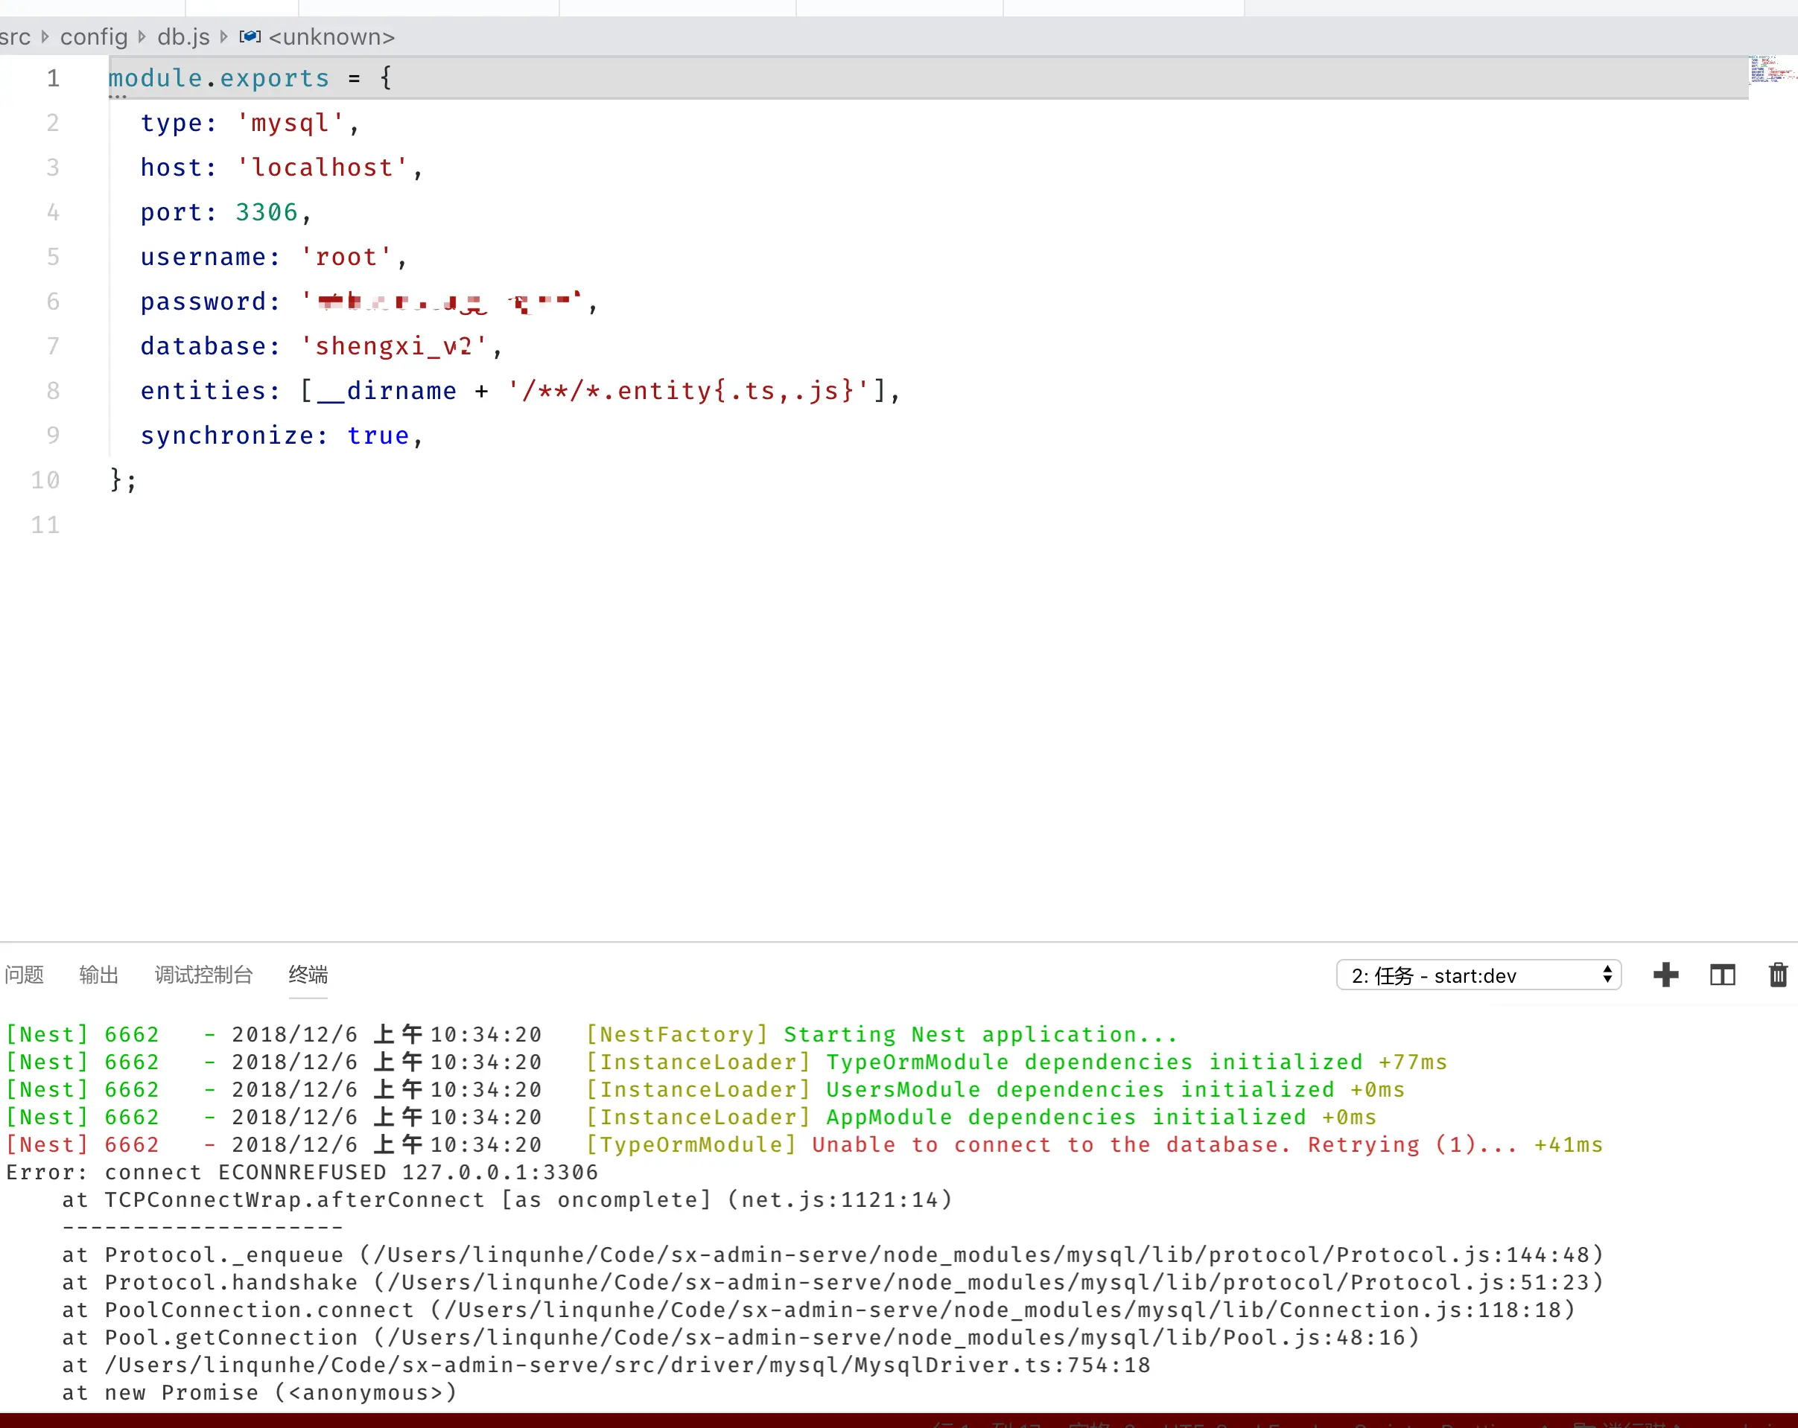Click the db.js breadcrumb item
This screenshot has height=1428, width=1798.
point(183,36)
